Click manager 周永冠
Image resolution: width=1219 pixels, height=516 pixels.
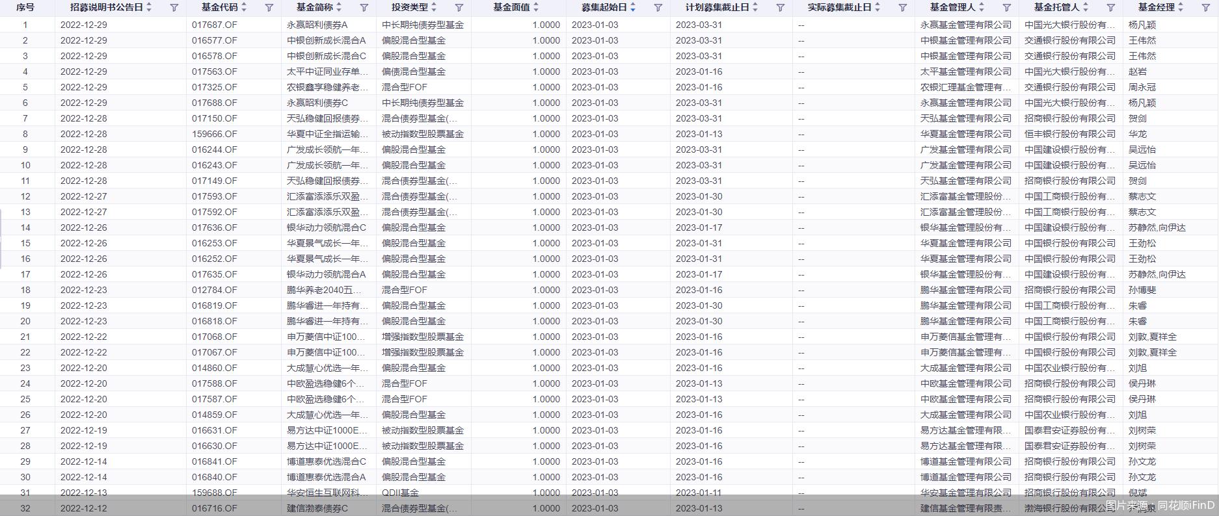[1142, 87]
